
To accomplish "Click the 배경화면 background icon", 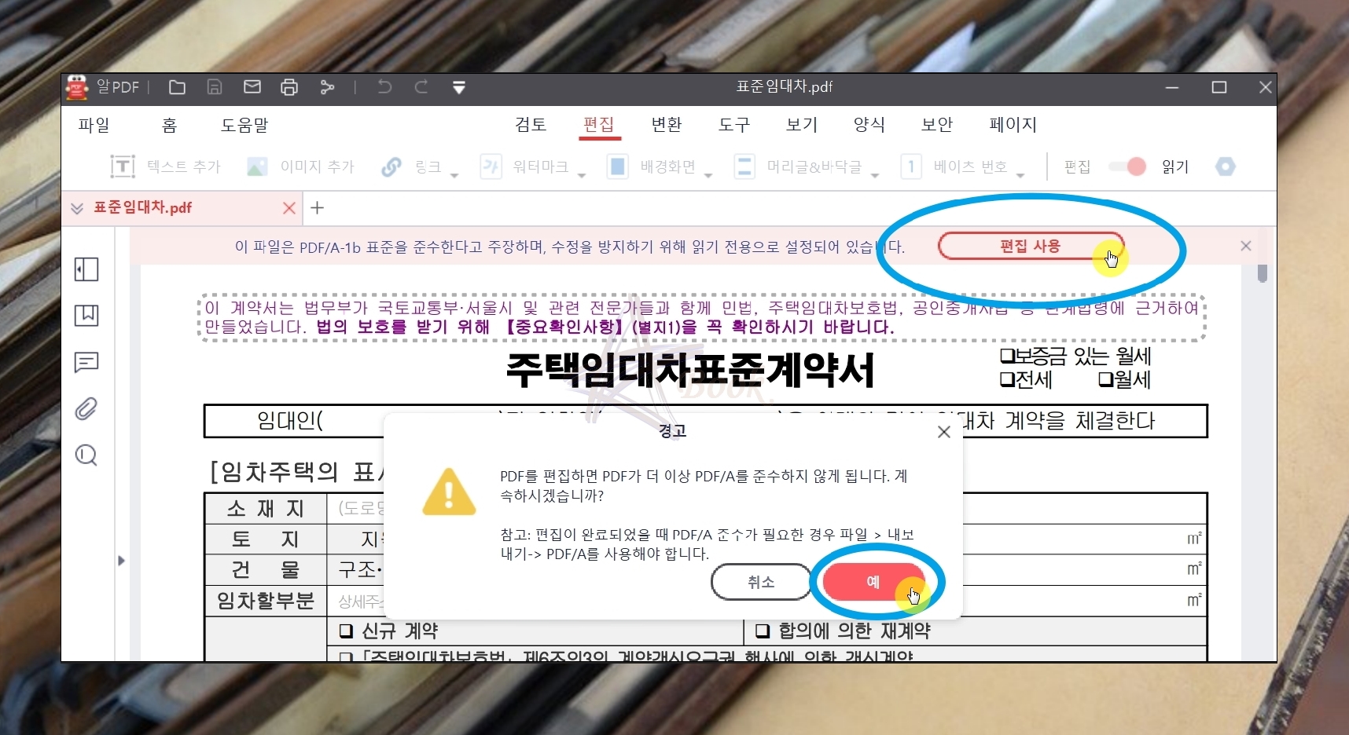I will (618, 166).
